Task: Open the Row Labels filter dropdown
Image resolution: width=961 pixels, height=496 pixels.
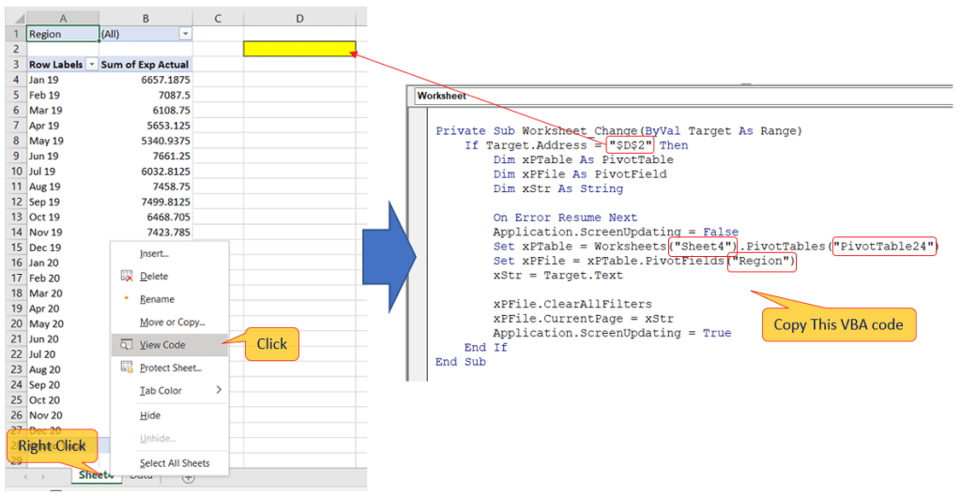Action: [91, 65]
